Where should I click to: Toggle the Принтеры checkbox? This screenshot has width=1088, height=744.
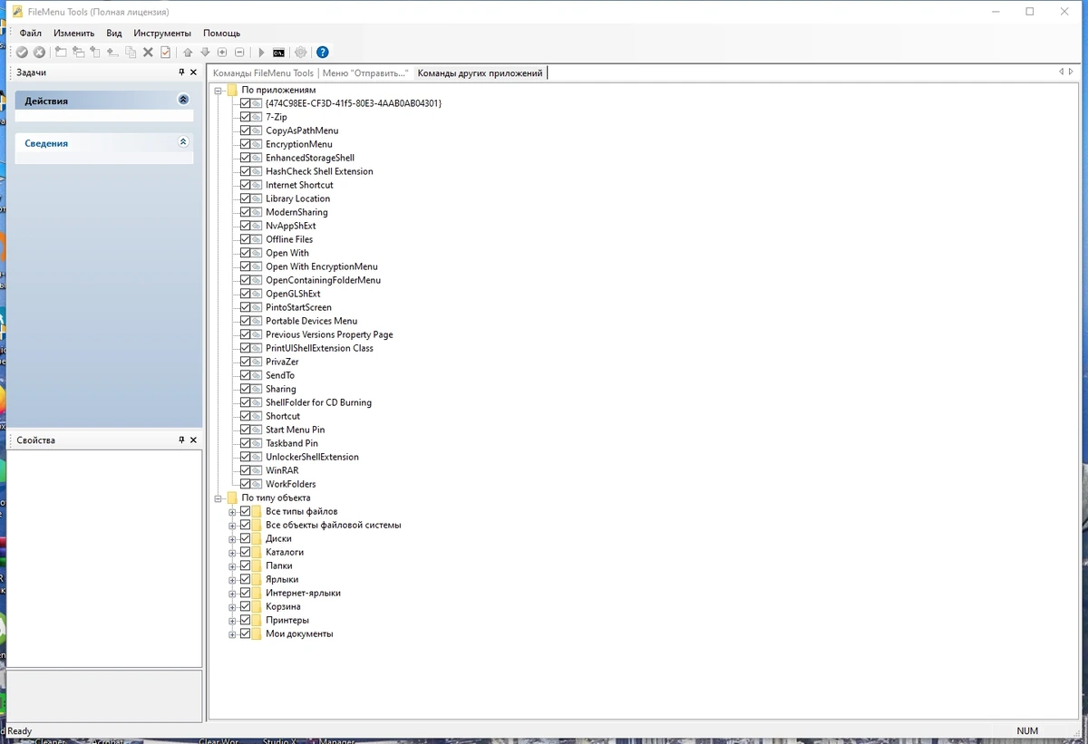(246, 620)
